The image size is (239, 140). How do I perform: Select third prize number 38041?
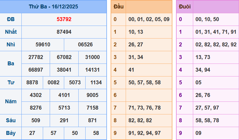point(64,70)
